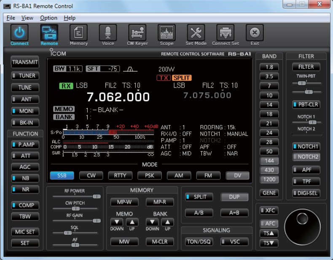Toggle the VSC signaling button
The width and height of the screenshot is (333, 260).
tap(234, 241)
